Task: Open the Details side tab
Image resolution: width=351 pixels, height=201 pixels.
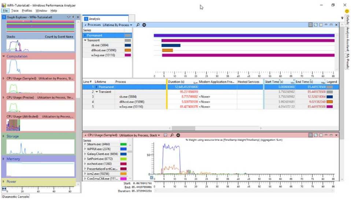Action: click(x=347, y=20)
